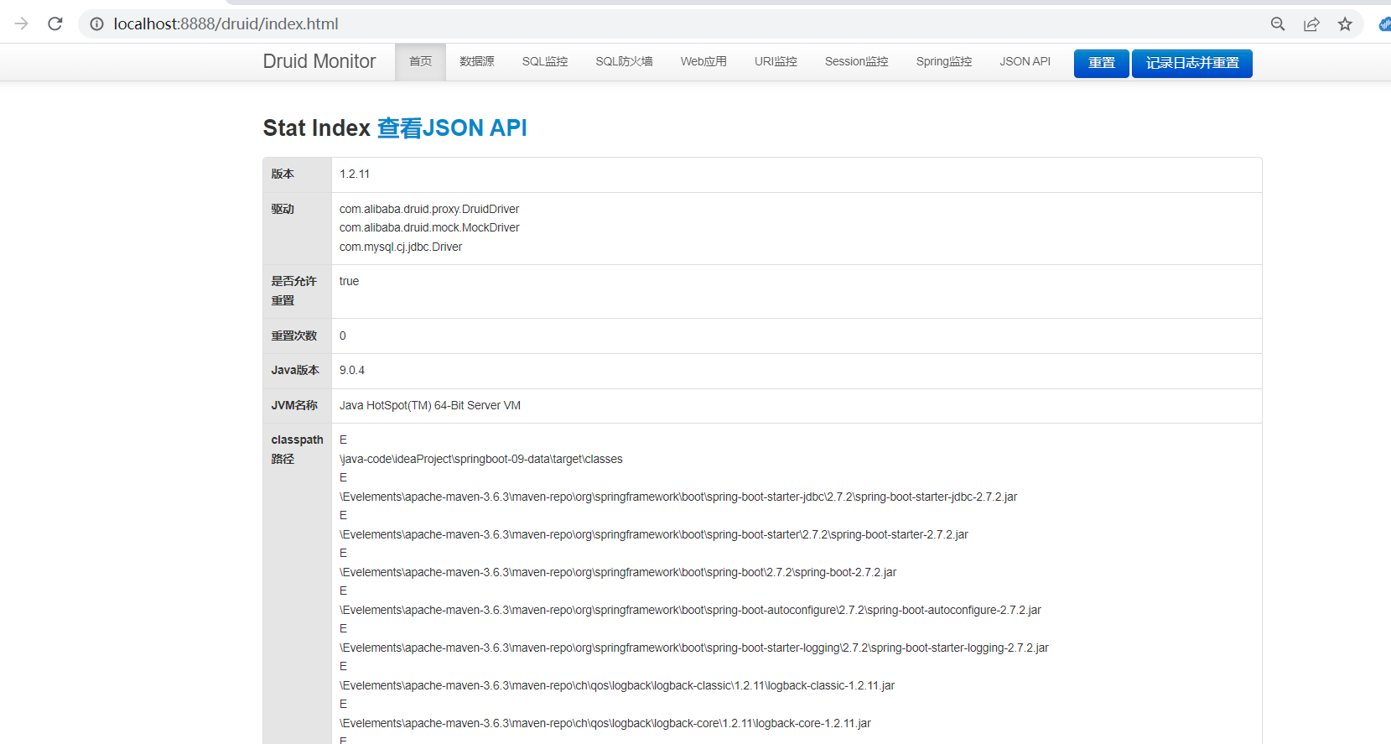The image size is (1391, 744).
Task: Click the spring-boot-starter-2.7.2.jar path
Action: point(654,534)
